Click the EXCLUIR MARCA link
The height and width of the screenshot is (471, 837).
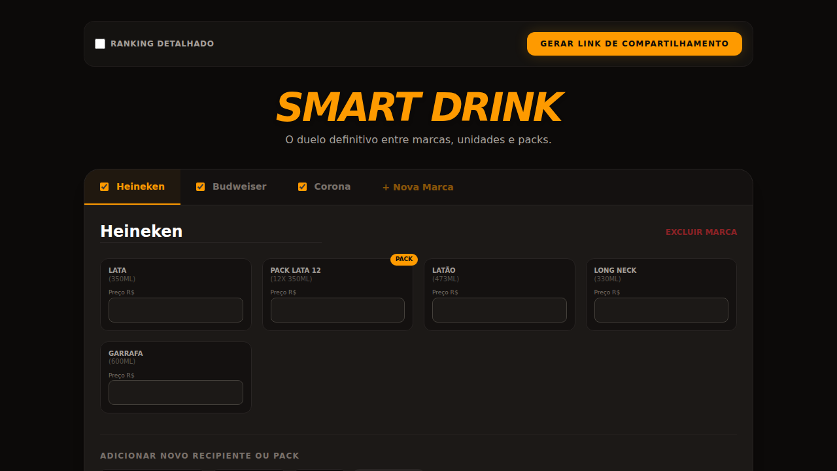701,232
